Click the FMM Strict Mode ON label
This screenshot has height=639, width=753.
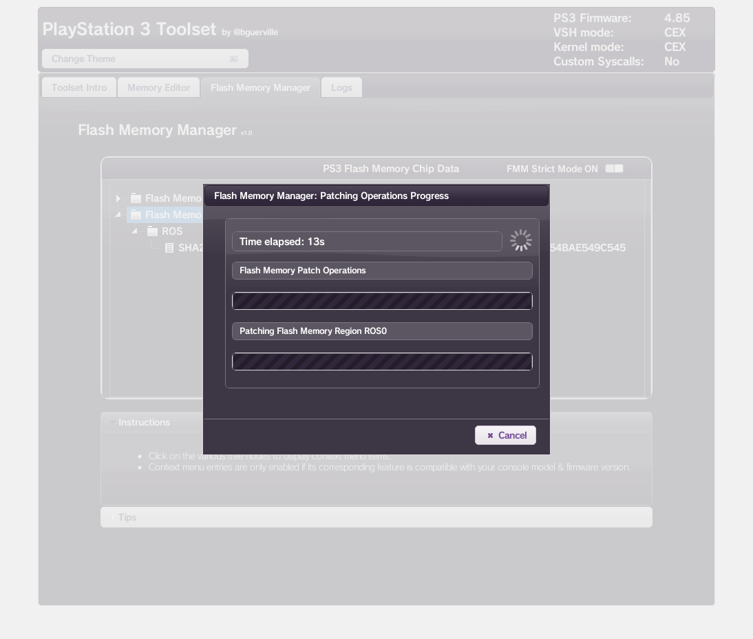point(552,169)
